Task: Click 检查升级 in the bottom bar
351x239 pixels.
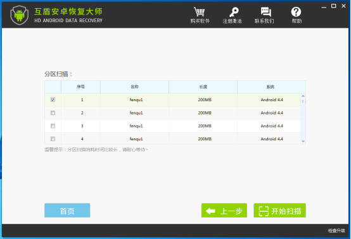Action: pyautogui.click(x=336, y=231)
